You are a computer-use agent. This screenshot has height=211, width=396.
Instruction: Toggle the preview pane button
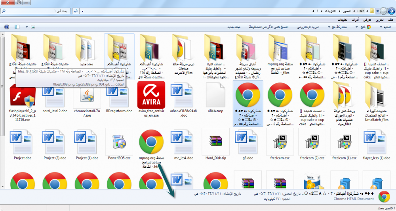tap(17, 27)
